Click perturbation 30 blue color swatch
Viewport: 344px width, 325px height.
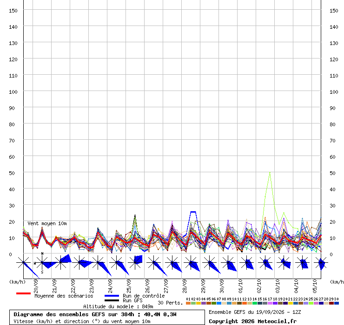337,303
